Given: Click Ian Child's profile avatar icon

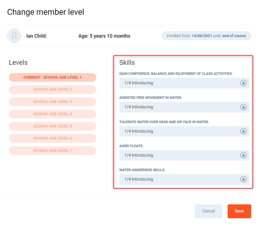Looking at the screenshot, I should point(14,36).
